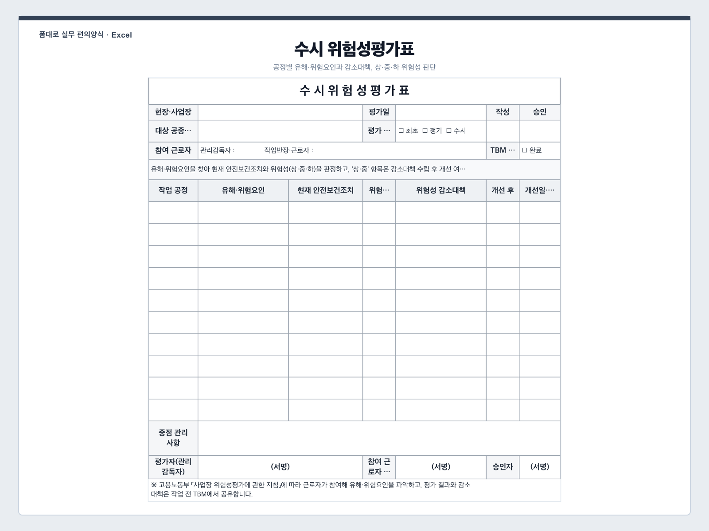Select the 유해·위험요인 column header
This screenshot has height=531, width=709.
(x=243, y=191)
